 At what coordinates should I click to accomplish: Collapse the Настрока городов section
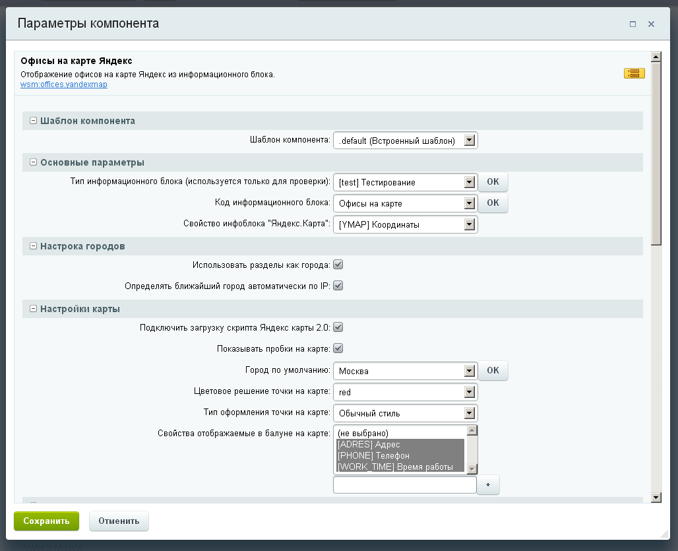pyautogui.click(x=33, y=246)
